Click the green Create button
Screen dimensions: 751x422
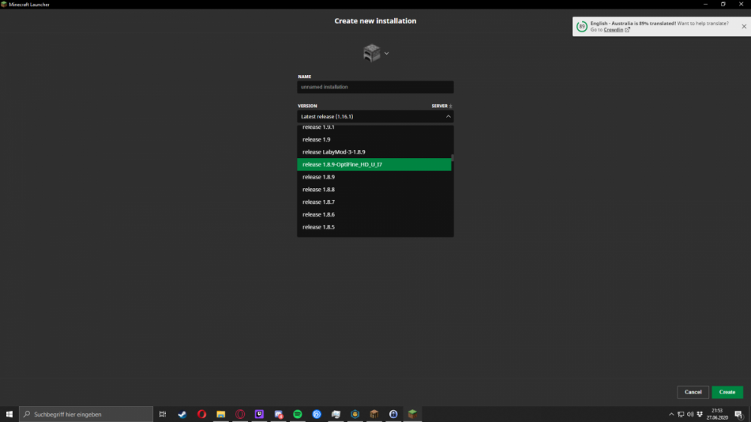727,392
